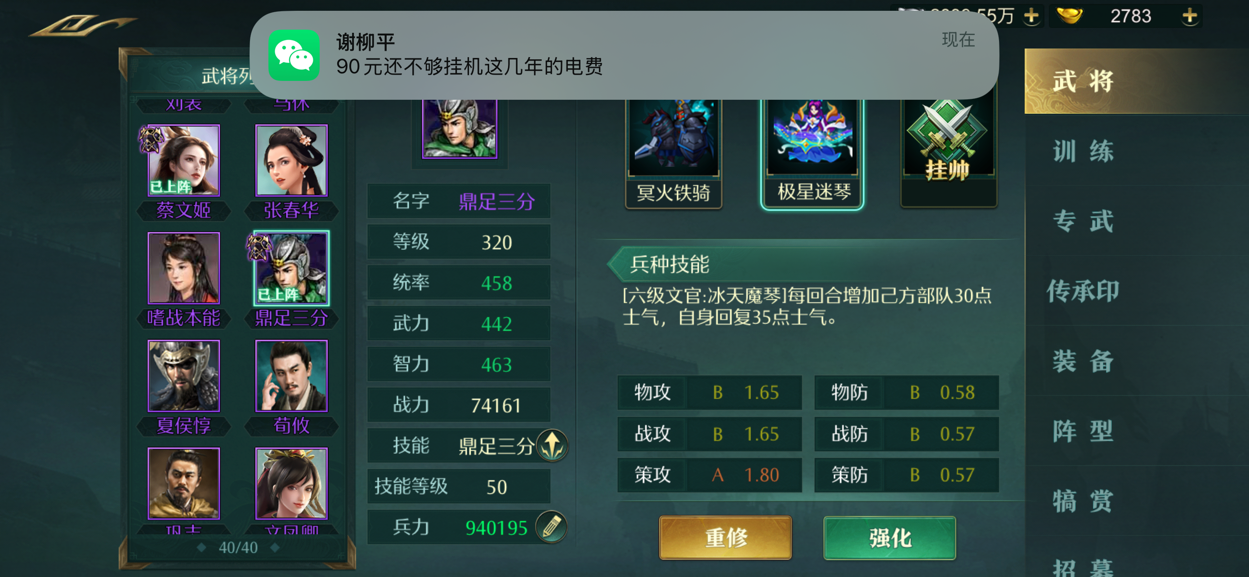Viewport: 1249px width, 577px height.
Task: Choose general 荀攸 portrait
Action: click(291, 376)
